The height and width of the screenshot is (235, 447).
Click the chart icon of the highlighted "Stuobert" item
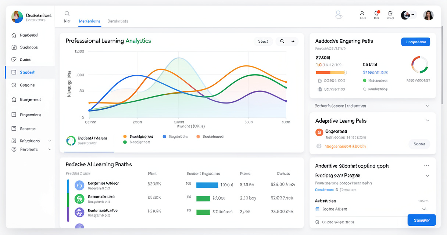[14, 72]
